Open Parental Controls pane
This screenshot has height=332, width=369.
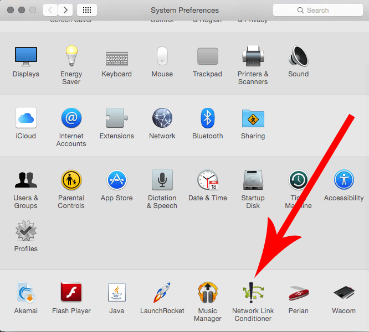(71, 180)
